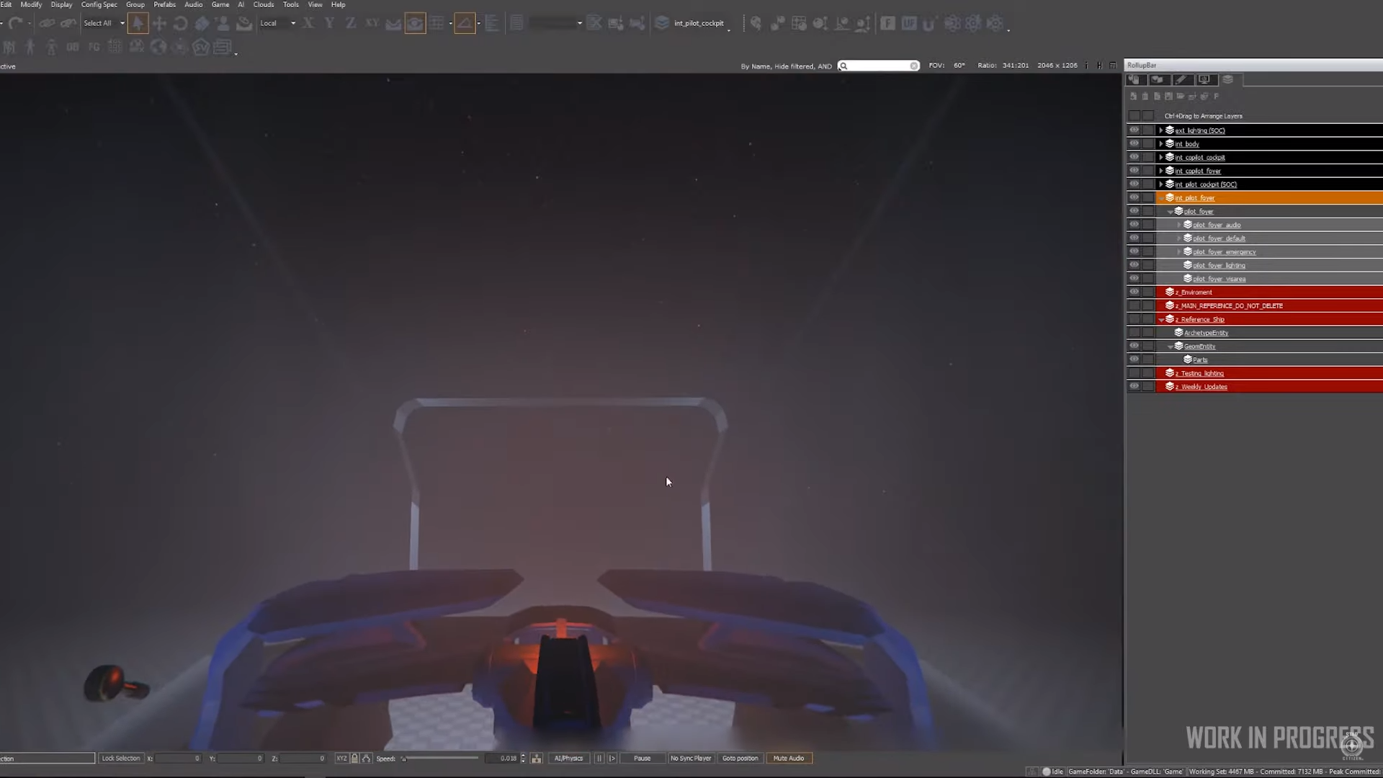The width and height of the screenshot is (1383, 778).
Task: Toggle the freeze box for ext_lighting (SOC) layer
Action: (1148, 130)
